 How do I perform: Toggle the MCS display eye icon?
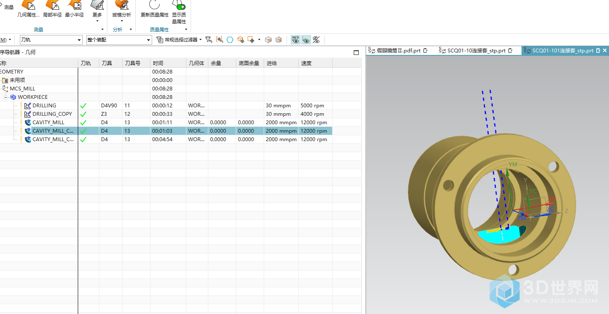[x=295, y=40]
